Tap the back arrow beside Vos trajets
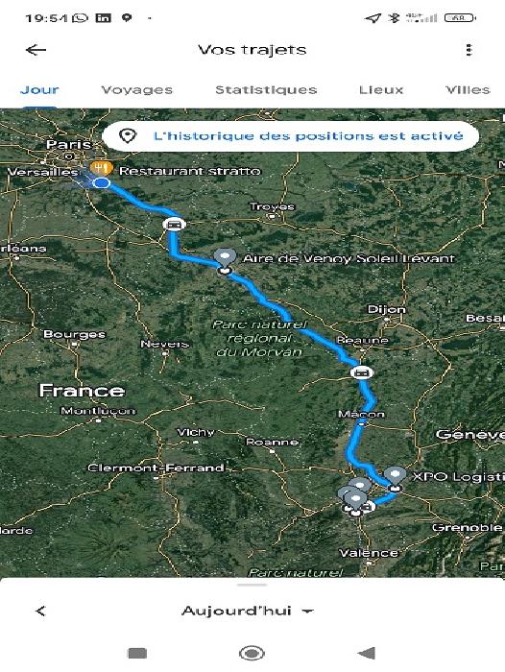Screen dimensions: 505x672 [x=36, y=50]
